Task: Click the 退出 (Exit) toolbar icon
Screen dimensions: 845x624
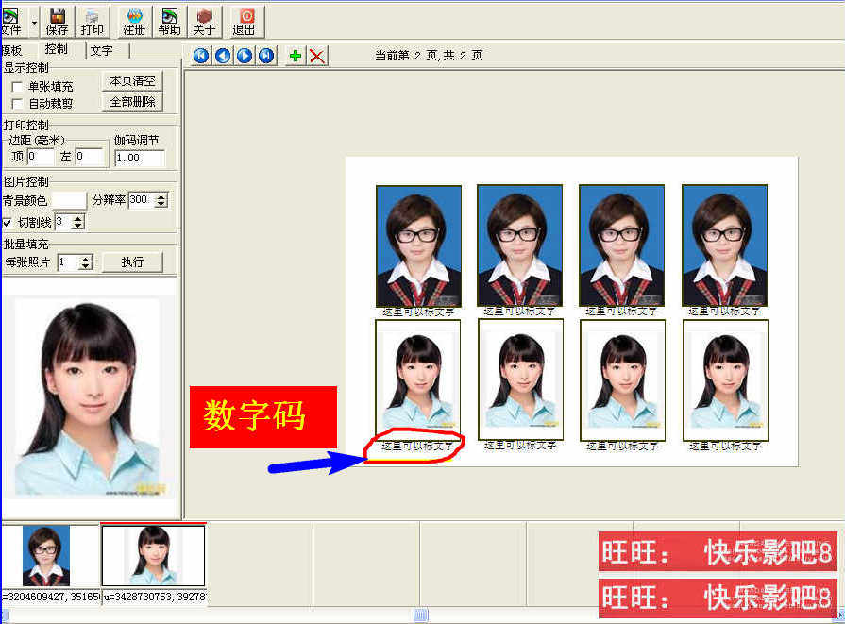Action: click(245, 21)
